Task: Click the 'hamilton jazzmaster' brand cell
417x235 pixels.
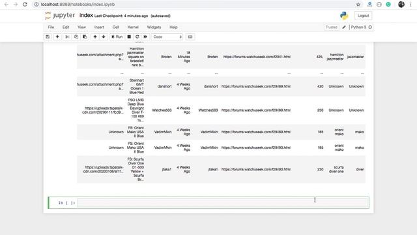Action: pos(335,57)
